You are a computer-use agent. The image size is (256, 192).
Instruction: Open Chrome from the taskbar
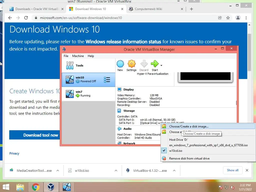pos(36,187)
